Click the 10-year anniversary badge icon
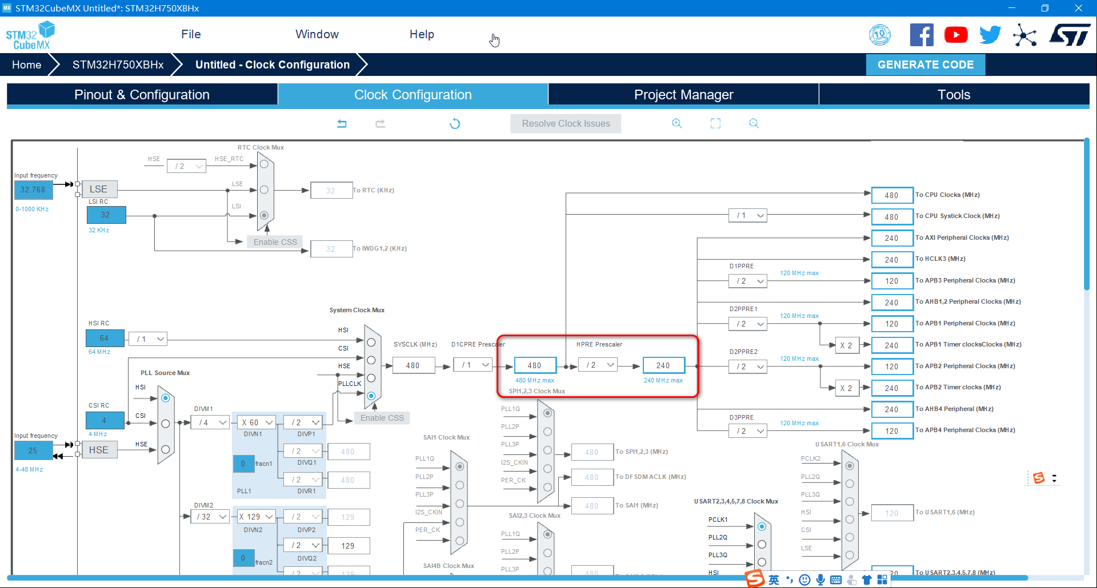The height and width of the screenshot is (588, 1097). (880, 35)
